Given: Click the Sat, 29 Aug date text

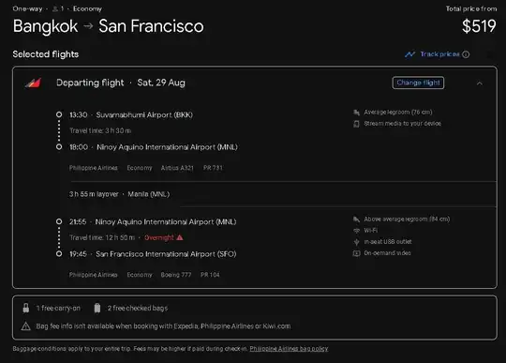Looking at the screenshot, I should (161, 83).
